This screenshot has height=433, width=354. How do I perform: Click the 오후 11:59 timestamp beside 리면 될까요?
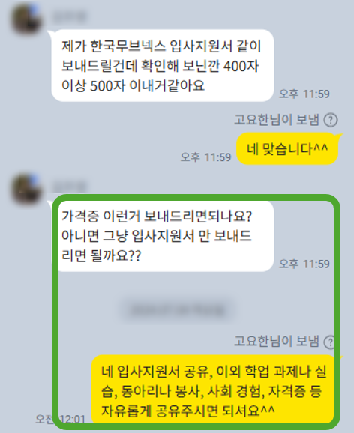[304, 264]
